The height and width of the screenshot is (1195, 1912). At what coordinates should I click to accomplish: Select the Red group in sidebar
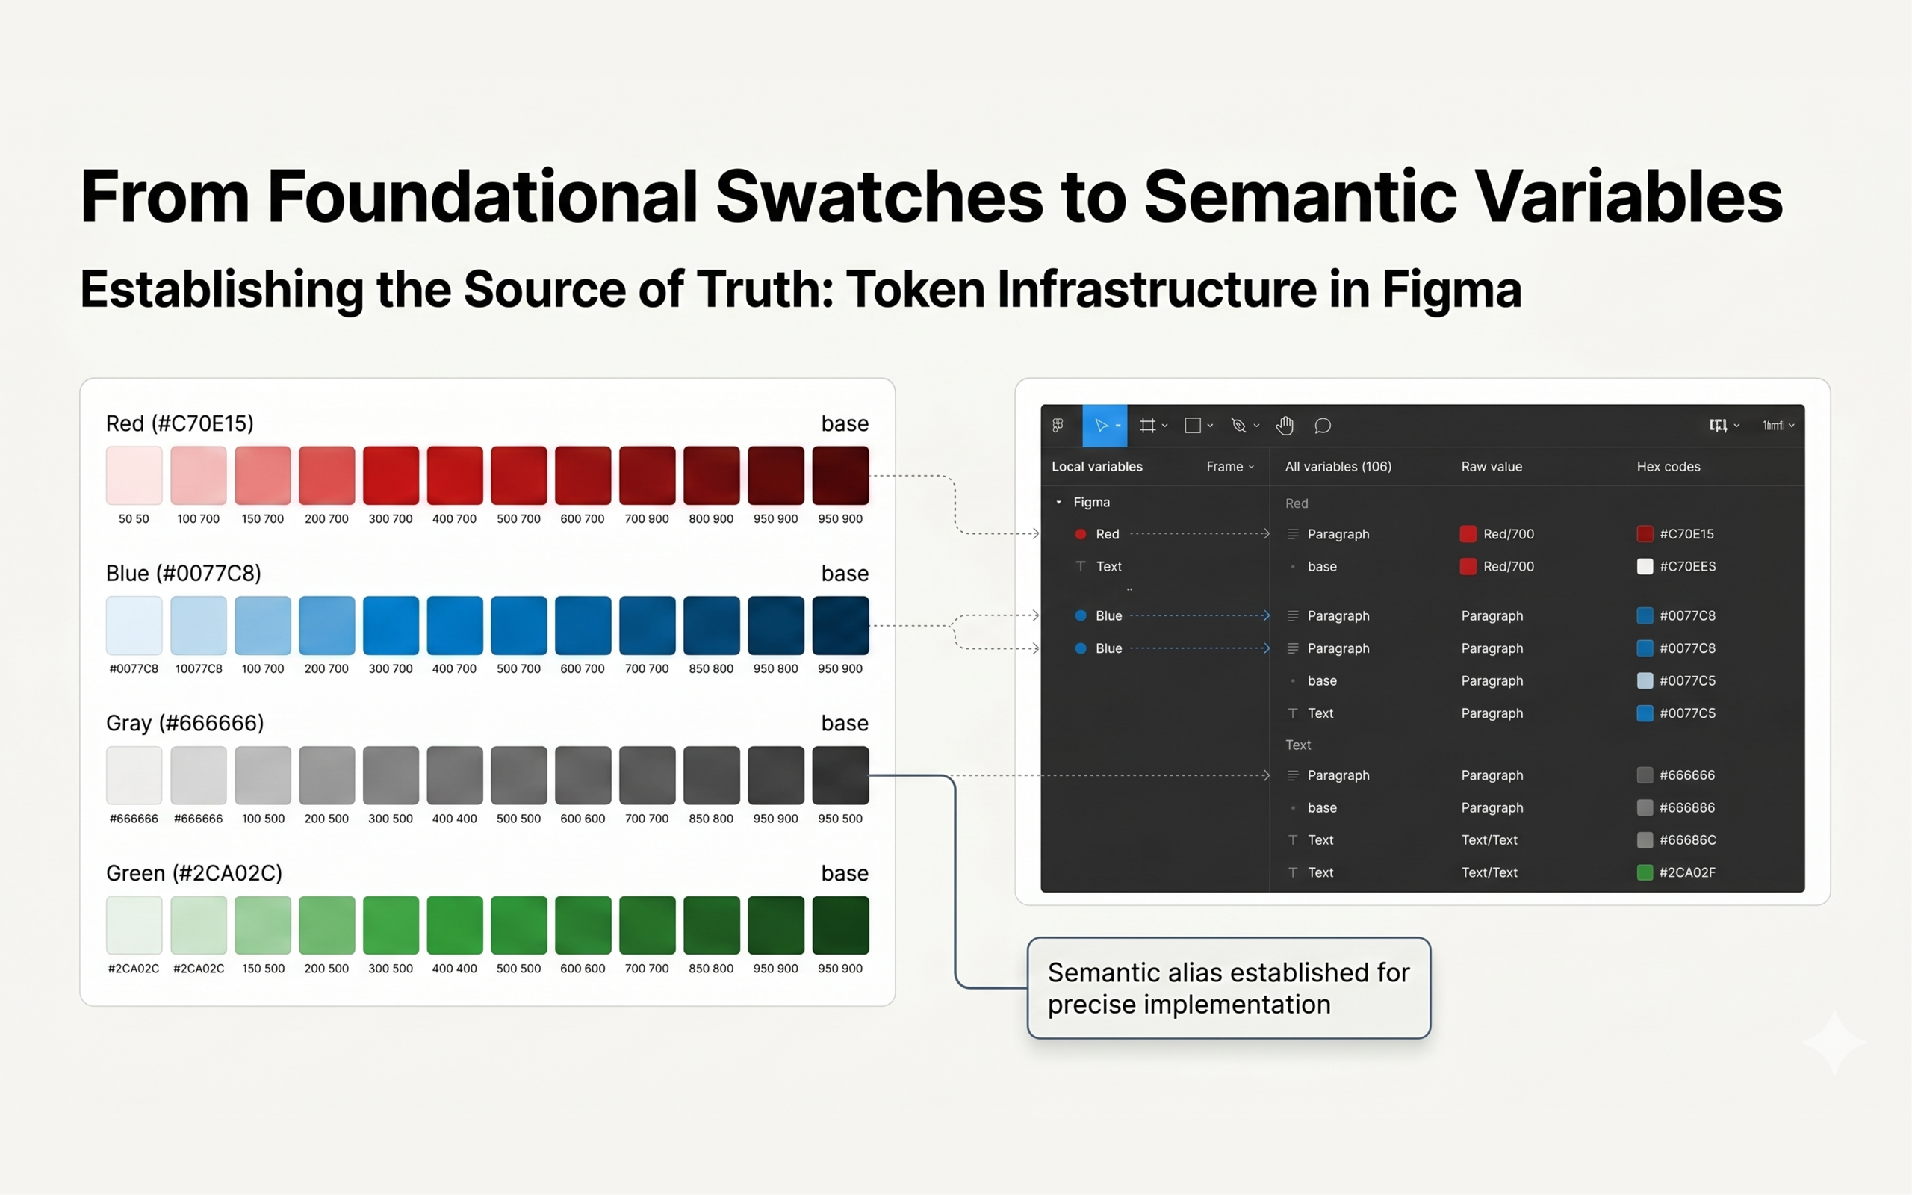coord(1106,534)
